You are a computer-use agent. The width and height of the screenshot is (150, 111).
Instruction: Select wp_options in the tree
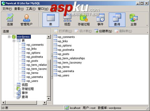[33, 53]
